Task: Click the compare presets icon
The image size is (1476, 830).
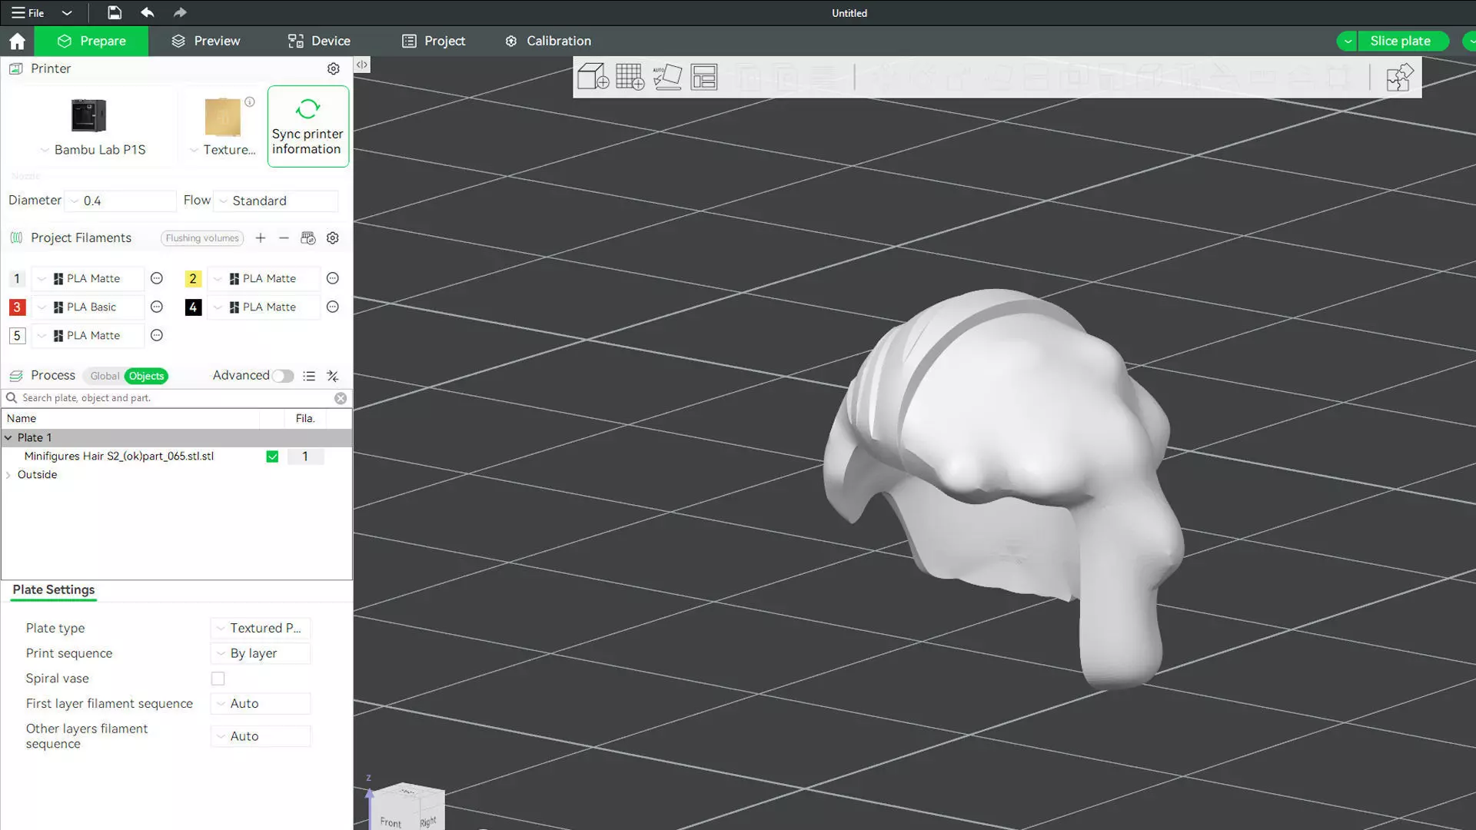Action: 332,376
